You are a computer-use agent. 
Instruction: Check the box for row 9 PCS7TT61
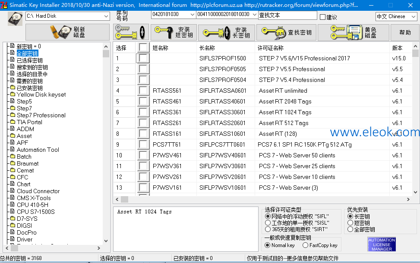point(143,144)
